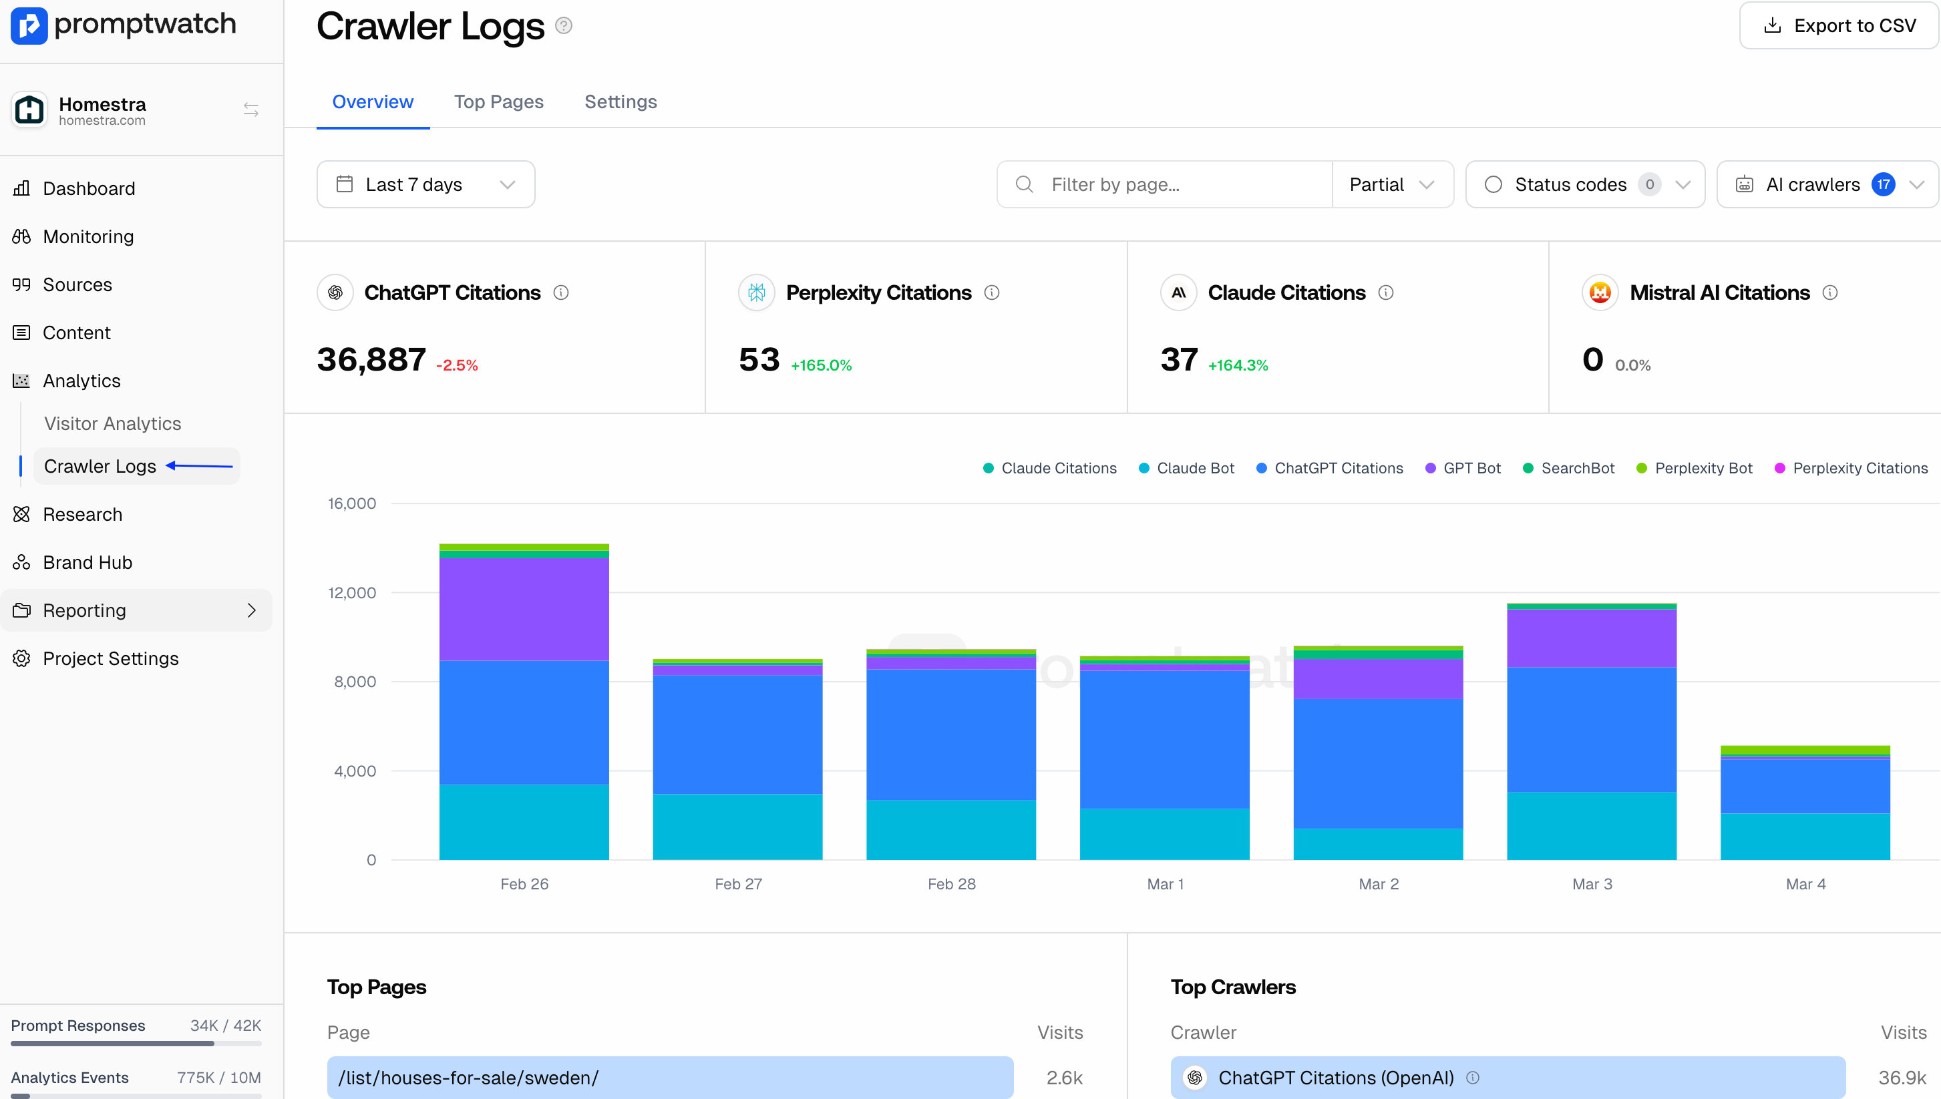Click the Export to CSV button
This screenshot has width=1941, height=1099.
1839,27
